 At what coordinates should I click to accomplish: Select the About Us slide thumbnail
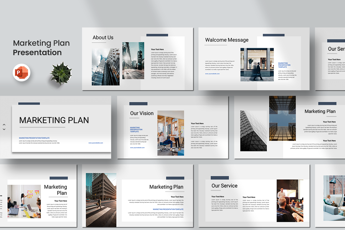(137, 59)
